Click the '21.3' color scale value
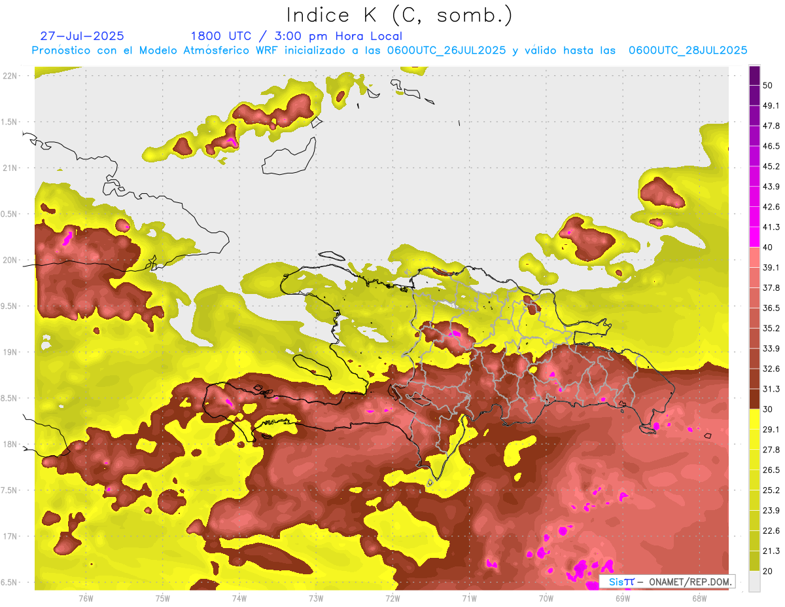The width and height of the screenshot is (785, 607). pos(771,551)
